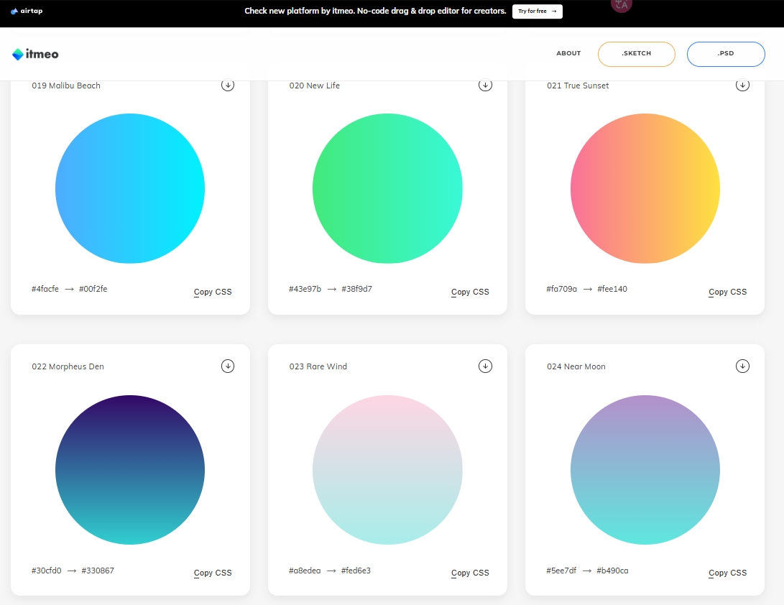Click hex code #fed6e3
The image size is (784, 605).
pos(356,571)
